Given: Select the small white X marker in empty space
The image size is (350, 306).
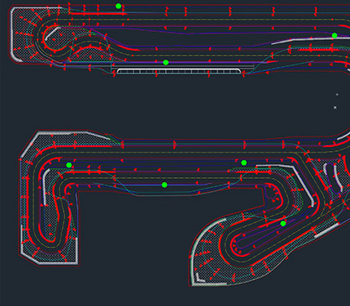Looking at the screenshot, I should click(x=335, y=108).
